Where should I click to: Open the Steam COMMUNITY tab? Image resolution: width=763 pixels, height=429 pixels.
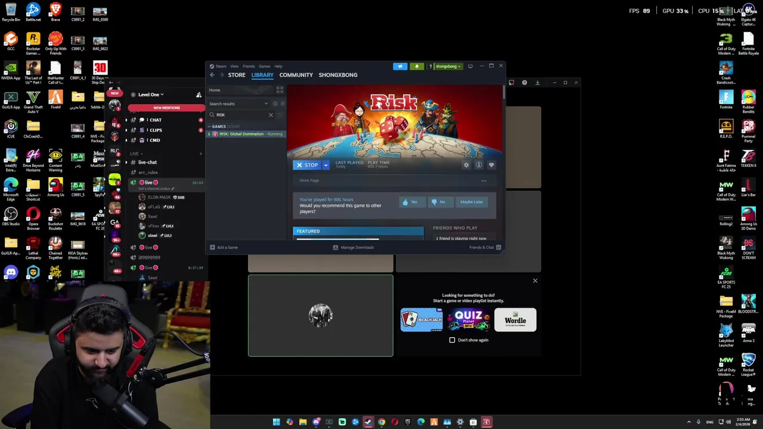[x=296, y=75]
